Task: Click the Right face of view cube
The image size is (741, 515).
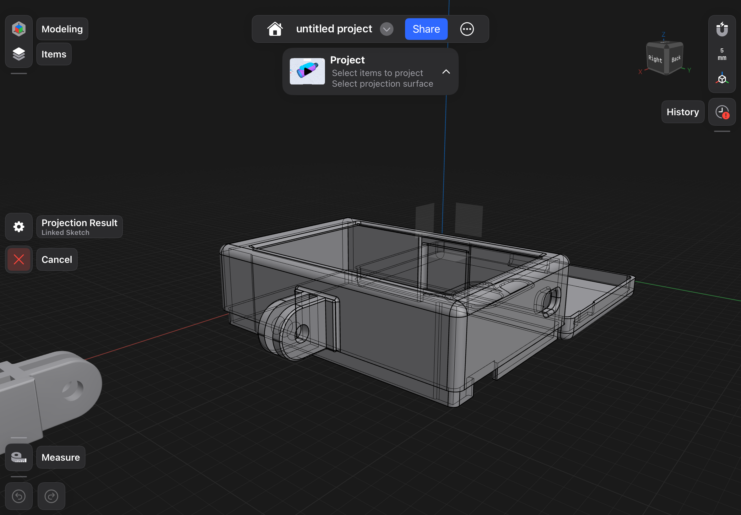Action: click(656, 59)
